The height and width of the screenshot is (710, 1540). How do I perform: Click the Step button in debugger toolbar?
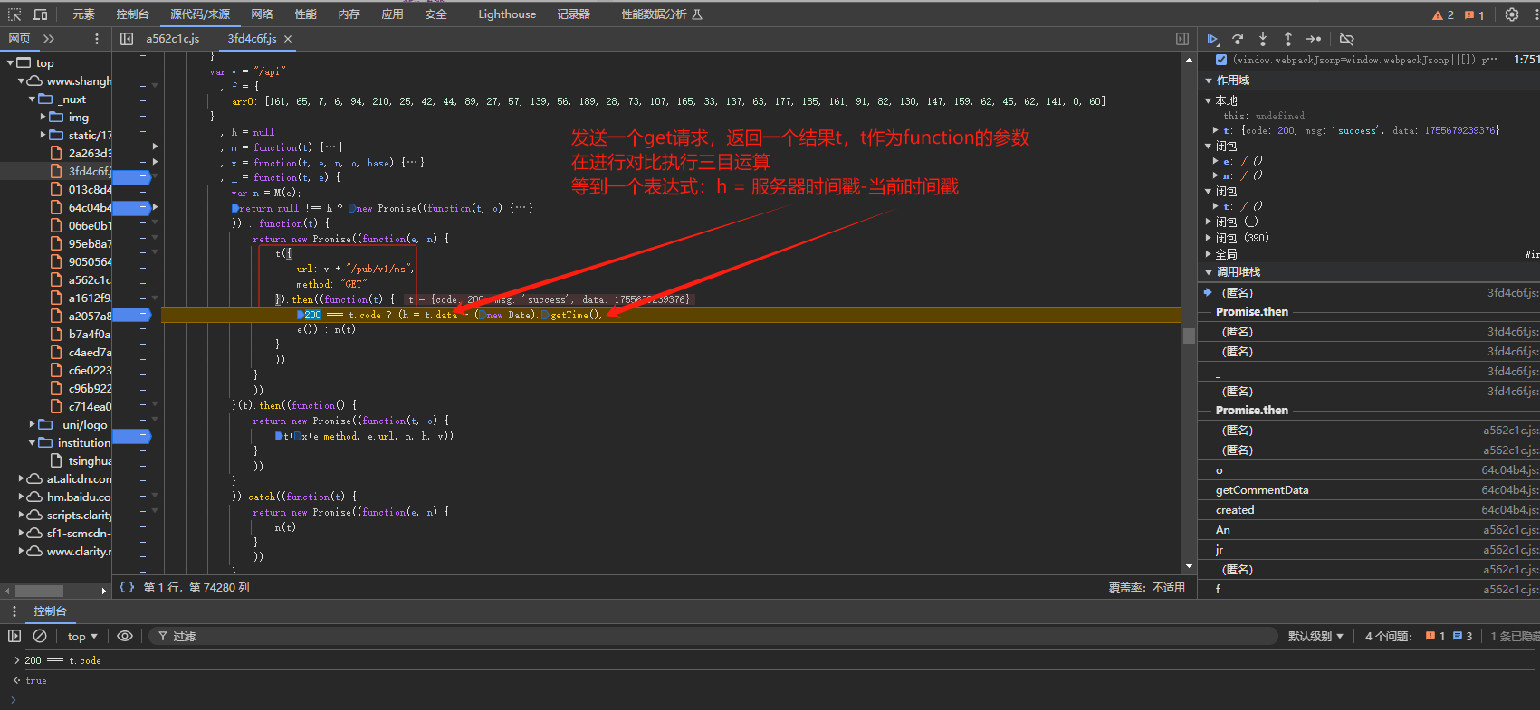tap(1314, 39)
